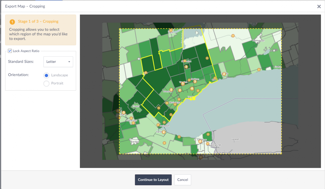325x189 pixels.
Task: Click the Continue to Layout button
Action: coord(153,180)
